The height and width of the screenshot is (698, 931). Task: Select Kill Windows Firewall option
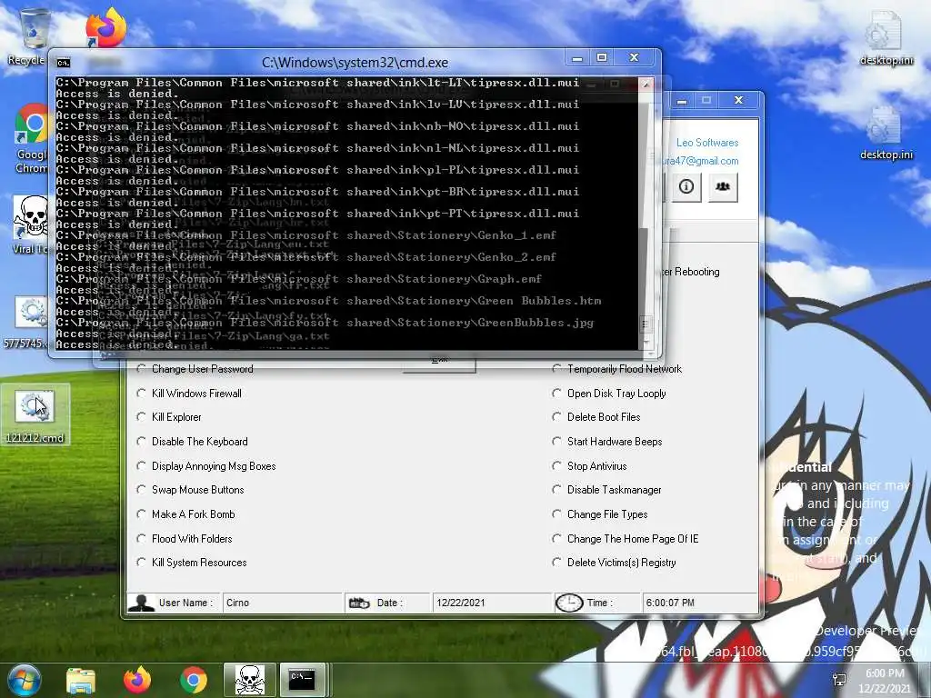point(189,394)
